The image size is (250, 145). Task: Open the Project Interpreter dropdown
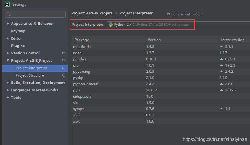click(178, 25)
